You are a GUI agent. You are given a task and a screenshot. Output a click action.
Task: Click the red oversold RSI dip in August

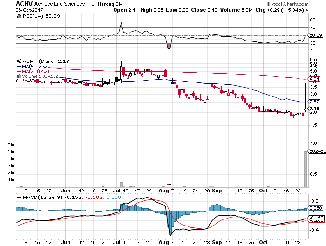169,45
